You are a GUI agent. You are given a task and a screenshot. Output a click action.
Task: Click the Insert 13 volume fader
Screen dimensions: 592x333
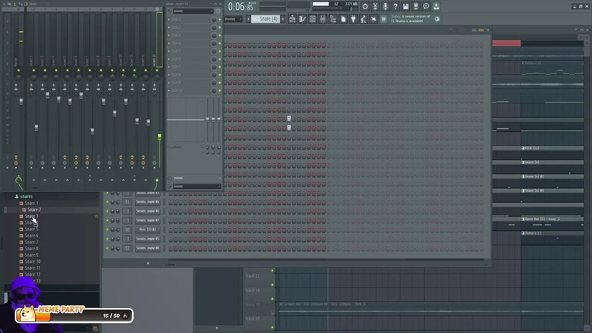tap(160, 137)
